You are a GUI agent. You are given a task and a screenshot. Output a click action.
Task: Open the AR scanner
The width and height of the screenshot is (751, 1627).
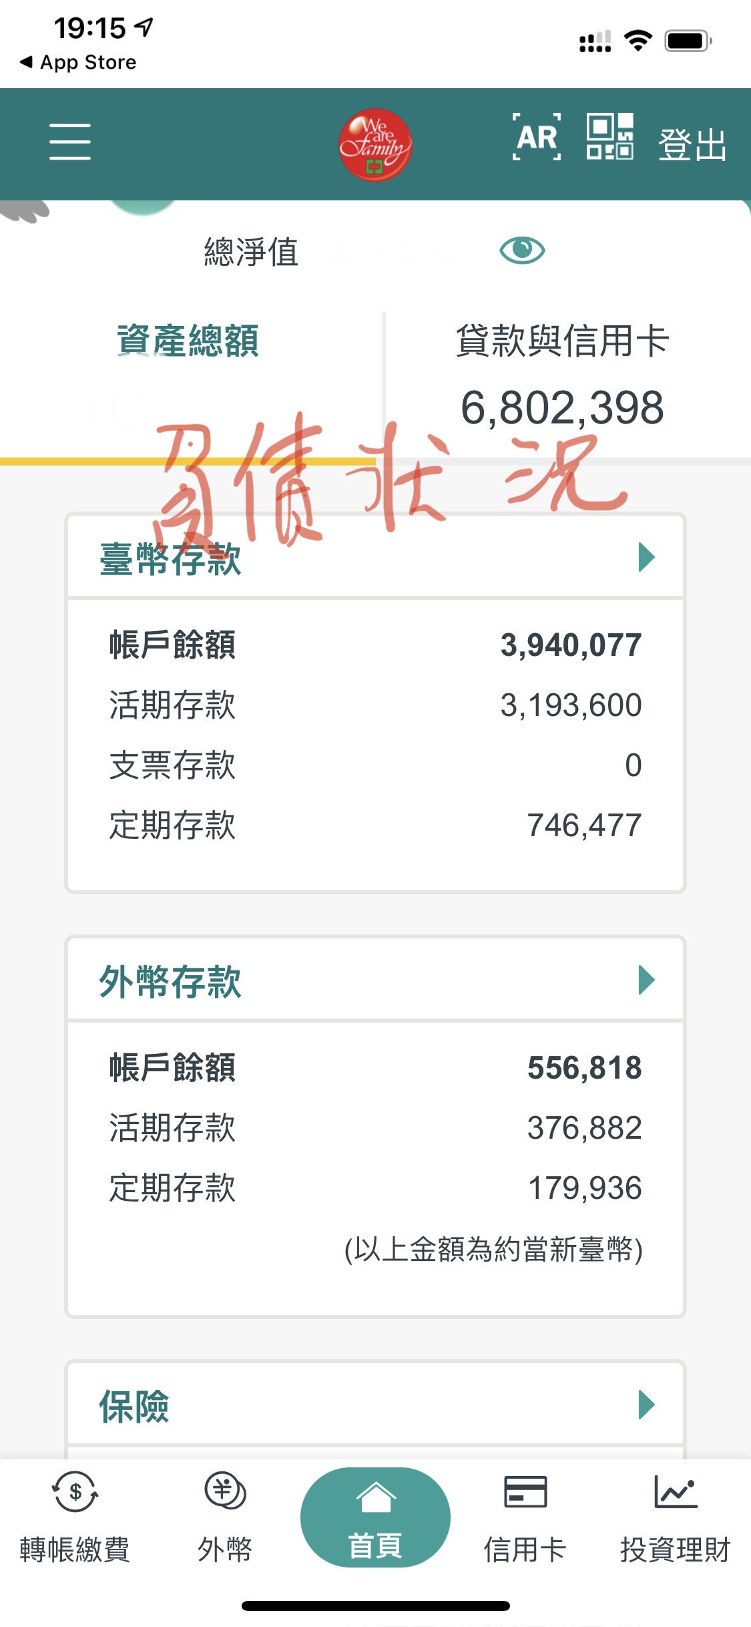[x=537, y=138]
